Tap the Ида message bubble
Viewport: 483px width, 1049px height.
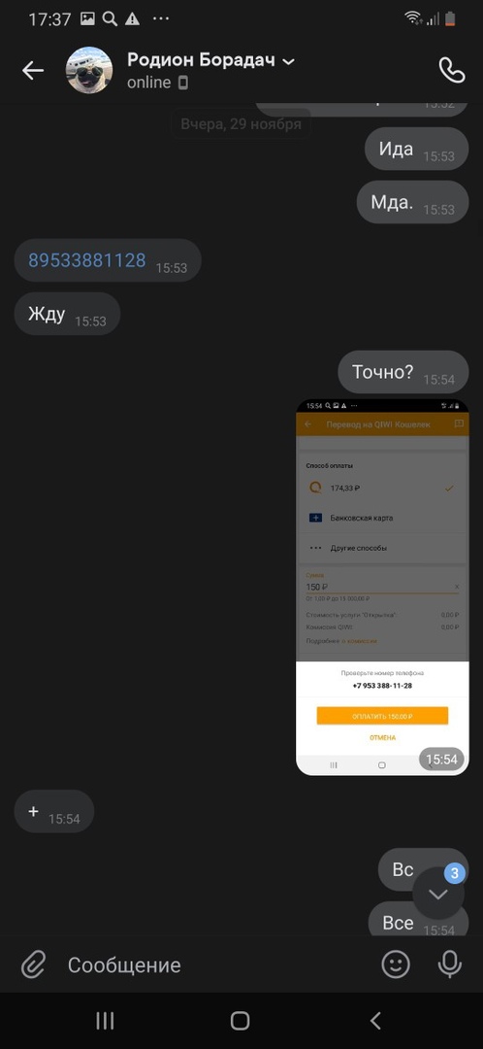tap(417, 149)
